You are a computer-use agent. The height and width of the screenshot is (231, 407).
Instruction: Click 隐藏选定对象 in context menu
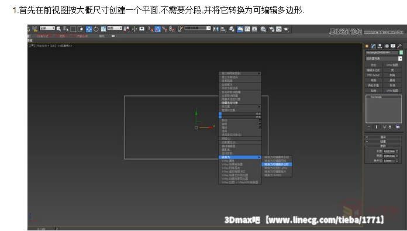coord(240,103)
